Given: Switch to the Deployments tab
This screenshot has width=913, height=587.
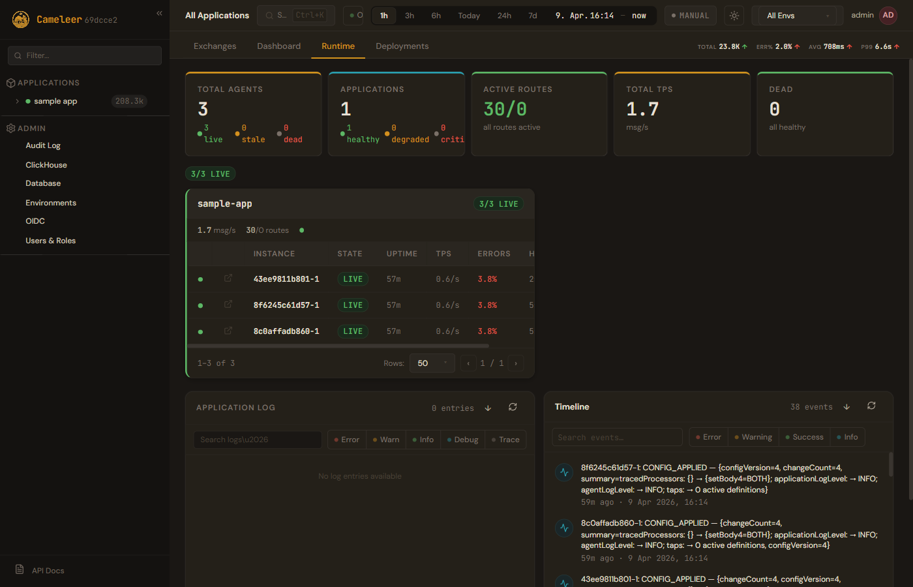Looking at the screenshot, I should click(402, 46).
